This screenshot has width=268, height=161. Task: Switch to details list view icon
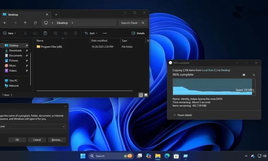point(141,95)
